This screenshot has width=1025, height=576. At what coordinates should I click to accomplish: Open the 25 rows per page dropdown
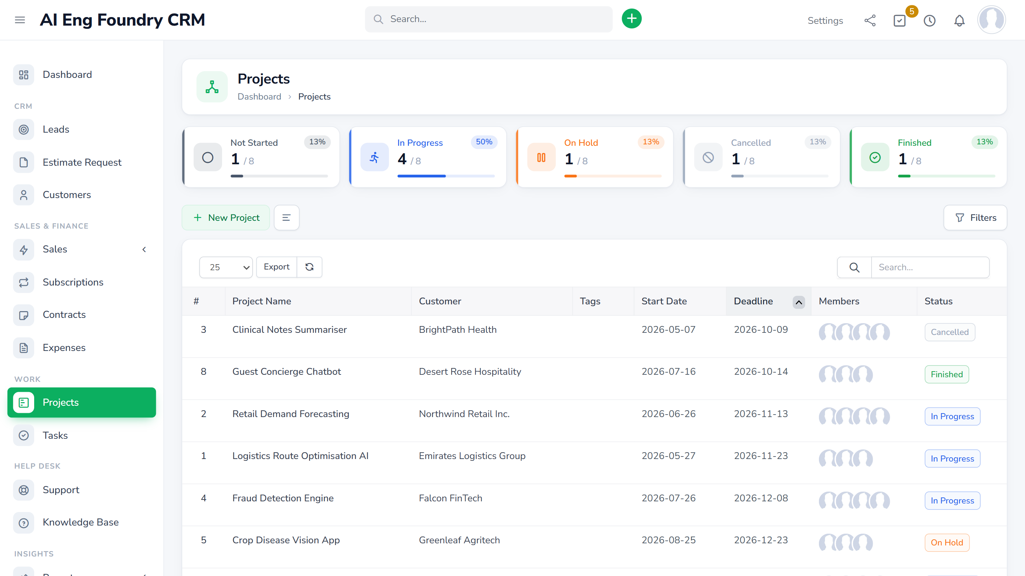[226, 267]
